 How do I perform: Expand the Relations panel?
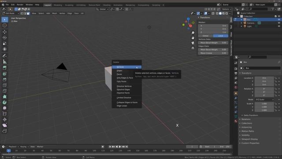[246, 119]
